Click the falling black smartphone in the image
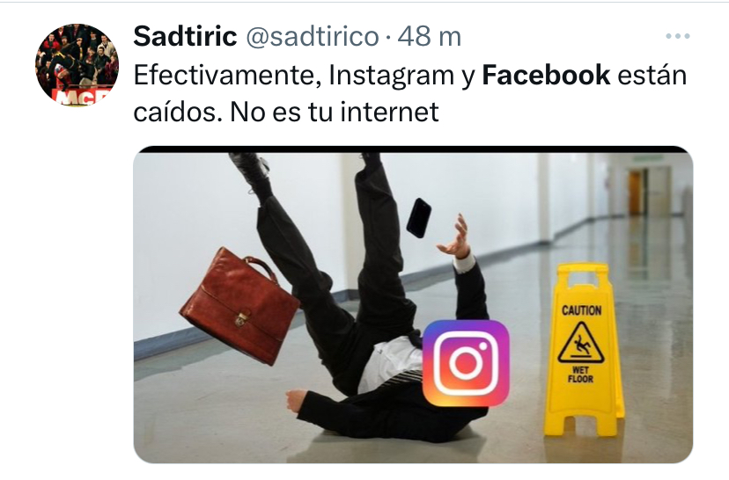The image size is (729, 480). point(419,218)
